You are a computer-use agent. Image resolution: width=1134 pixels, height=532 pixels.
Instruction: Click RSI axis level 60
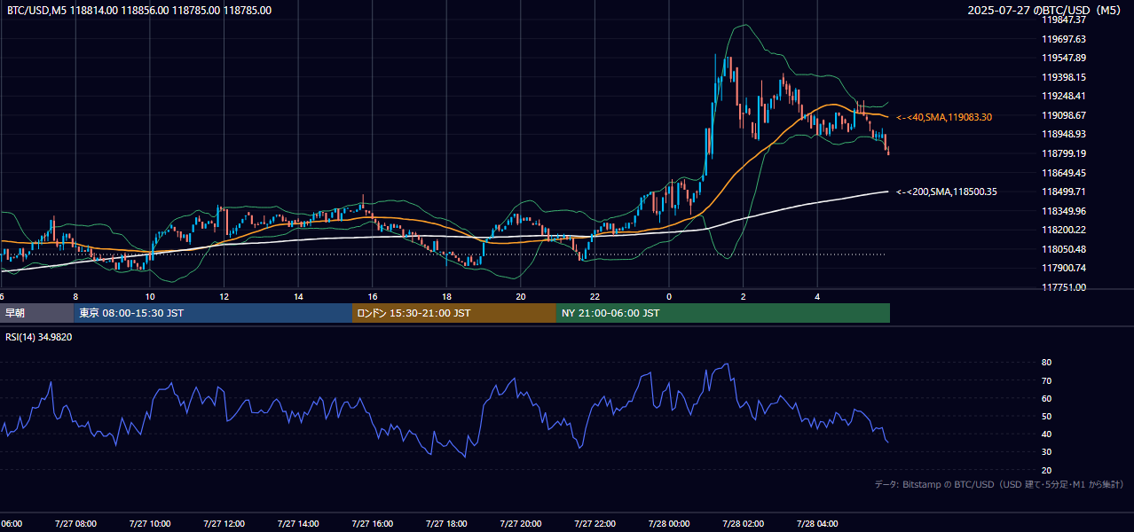tap(1046, 398)
